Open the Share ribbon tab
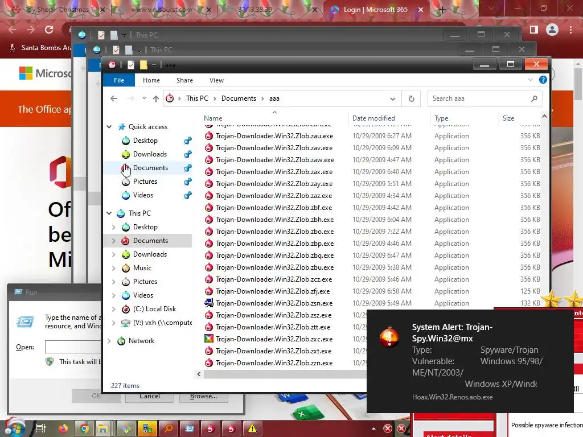This screenshot has height=437, width=583. [184, 80]
